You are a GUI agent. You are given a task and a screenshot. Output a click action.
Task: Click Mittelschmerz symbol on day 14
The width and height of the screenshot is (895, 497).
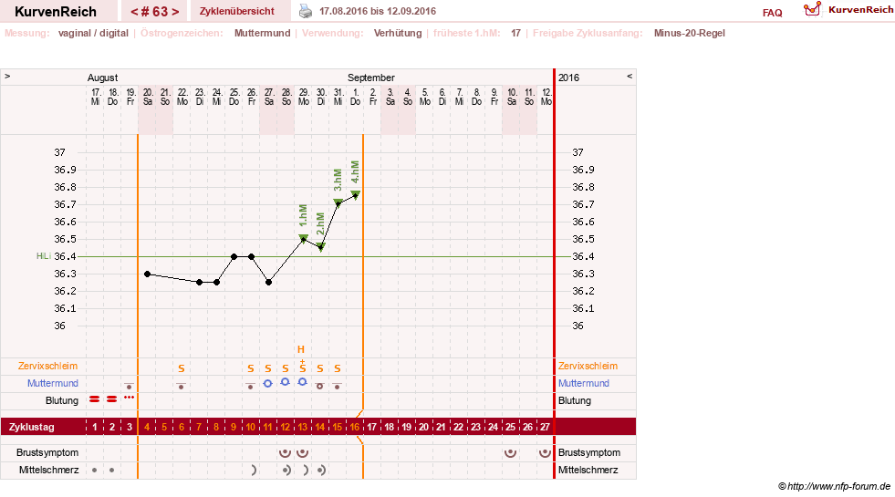coord(321,471)
